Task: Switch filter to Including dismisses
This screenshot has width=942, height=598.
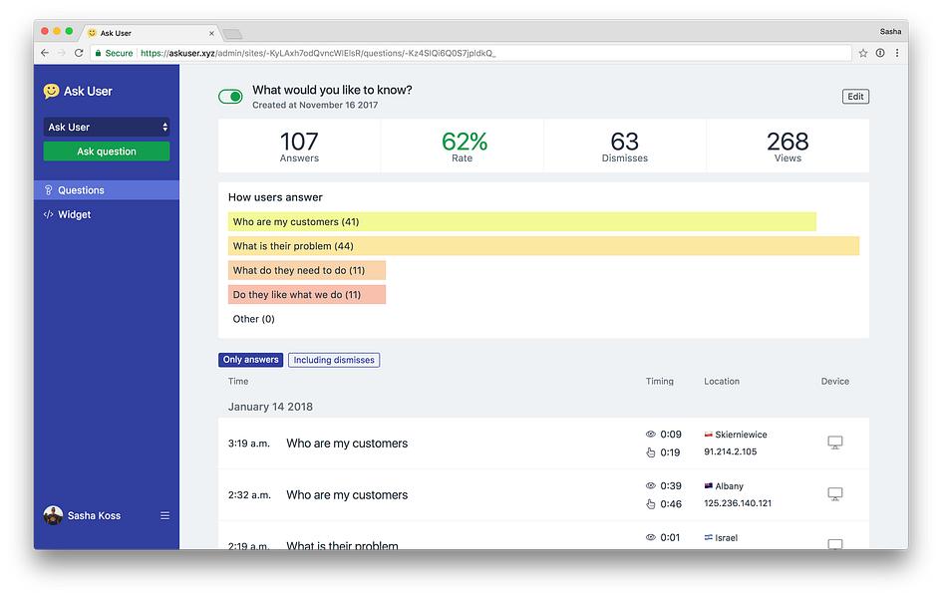Action: tap(333, 360)
